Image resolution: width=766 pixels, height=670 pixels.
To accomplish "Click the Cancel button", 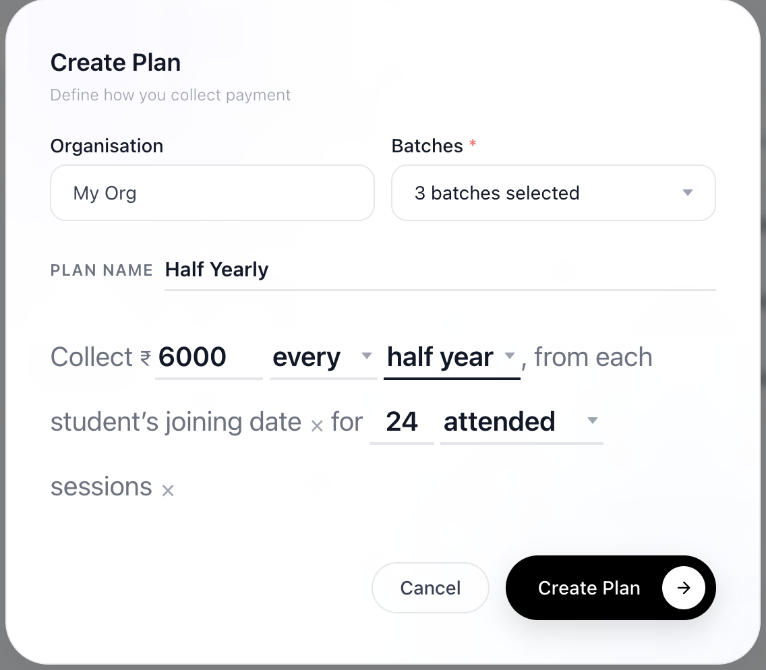I will [x=430, y=588].
